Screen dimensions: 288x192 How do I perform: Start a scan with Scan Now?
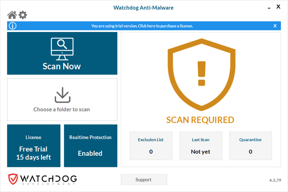coord(62,53)
